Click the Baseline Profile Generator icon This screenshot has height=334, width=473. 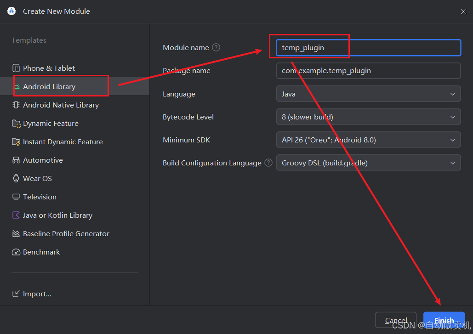point(16,234)
